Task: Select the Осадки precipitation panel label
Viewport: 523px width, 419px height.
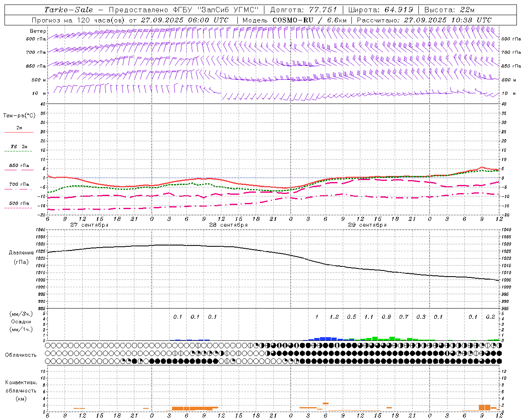Action: (21, 322)
